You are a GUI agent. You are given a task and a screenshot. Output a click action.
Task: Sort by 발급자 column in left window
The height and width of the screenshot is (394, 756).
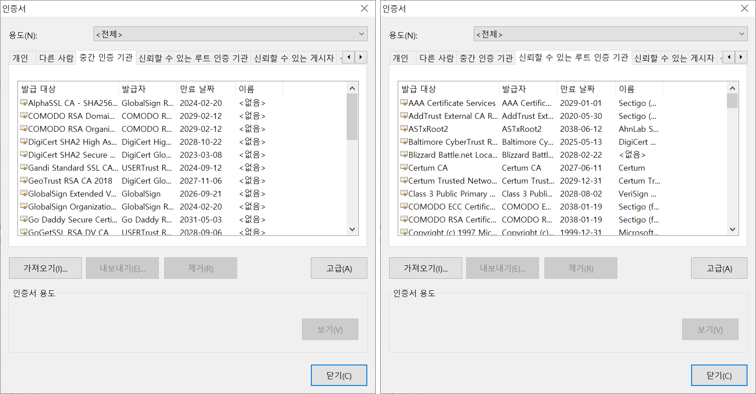click(148, 89)
